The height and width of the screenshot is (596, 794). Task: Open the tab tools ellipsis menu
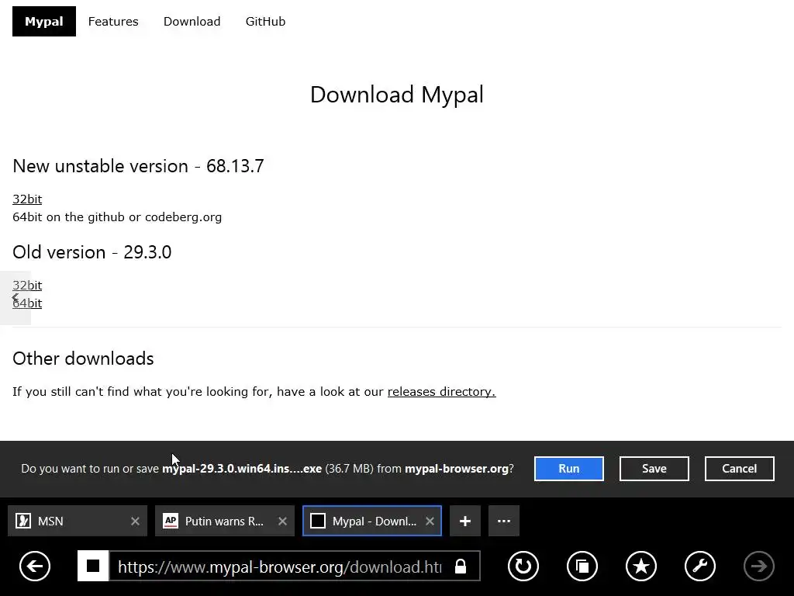click(x=504, y=521)
